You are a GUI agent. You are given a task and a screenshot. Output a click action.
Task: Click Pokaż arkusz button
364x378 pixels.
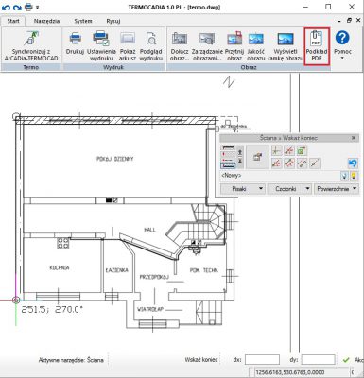tap(128, 46)
